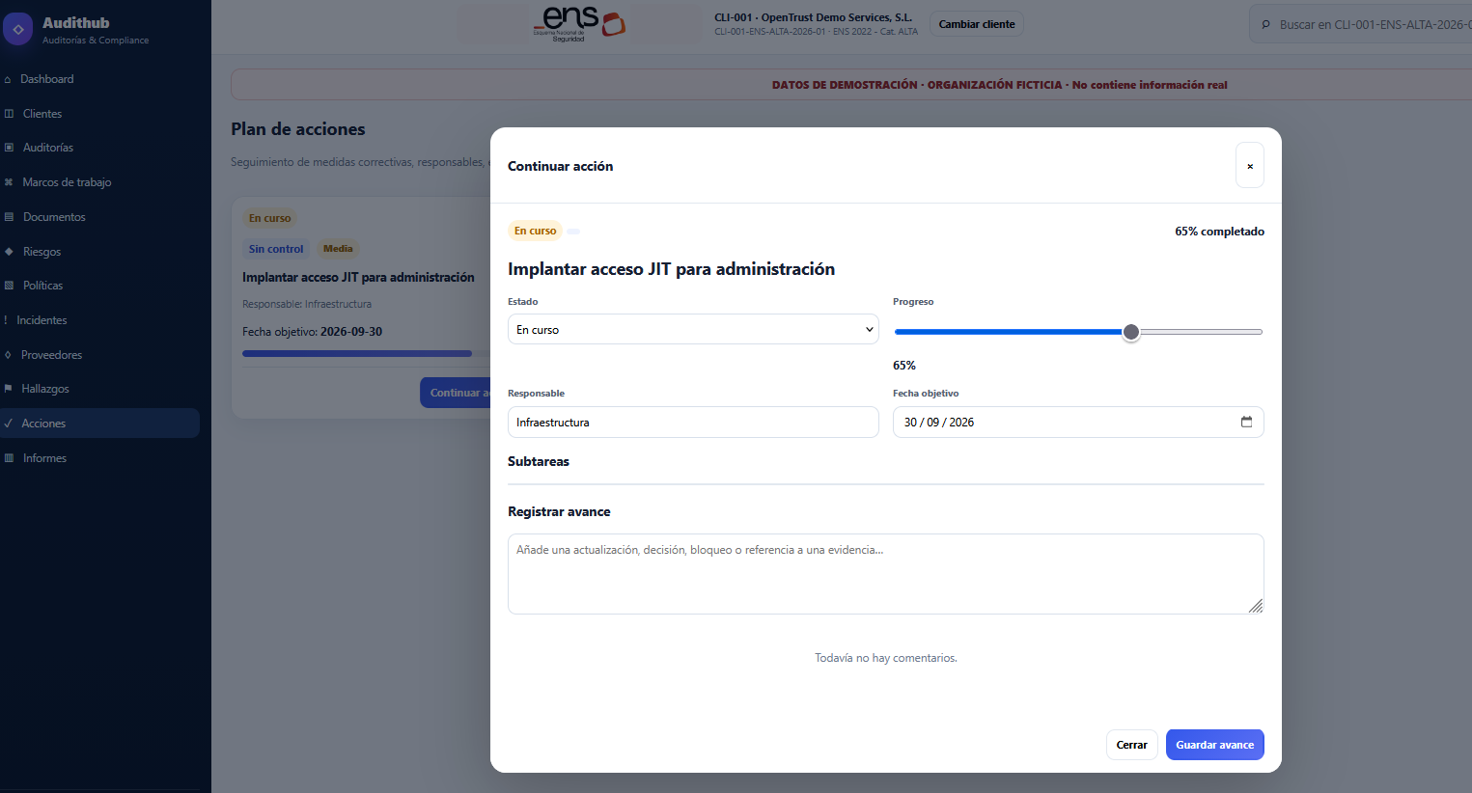This screenshot has width=1472, height=793.
Task: Click the Fecha objetivo 2026-09-30 card text
Action: (x=312, y=332)
